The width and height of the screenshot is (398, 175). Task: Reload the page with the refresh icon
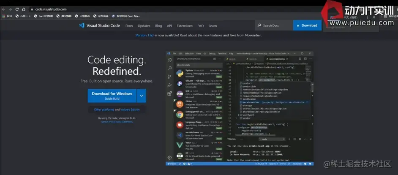coord(17,9)
